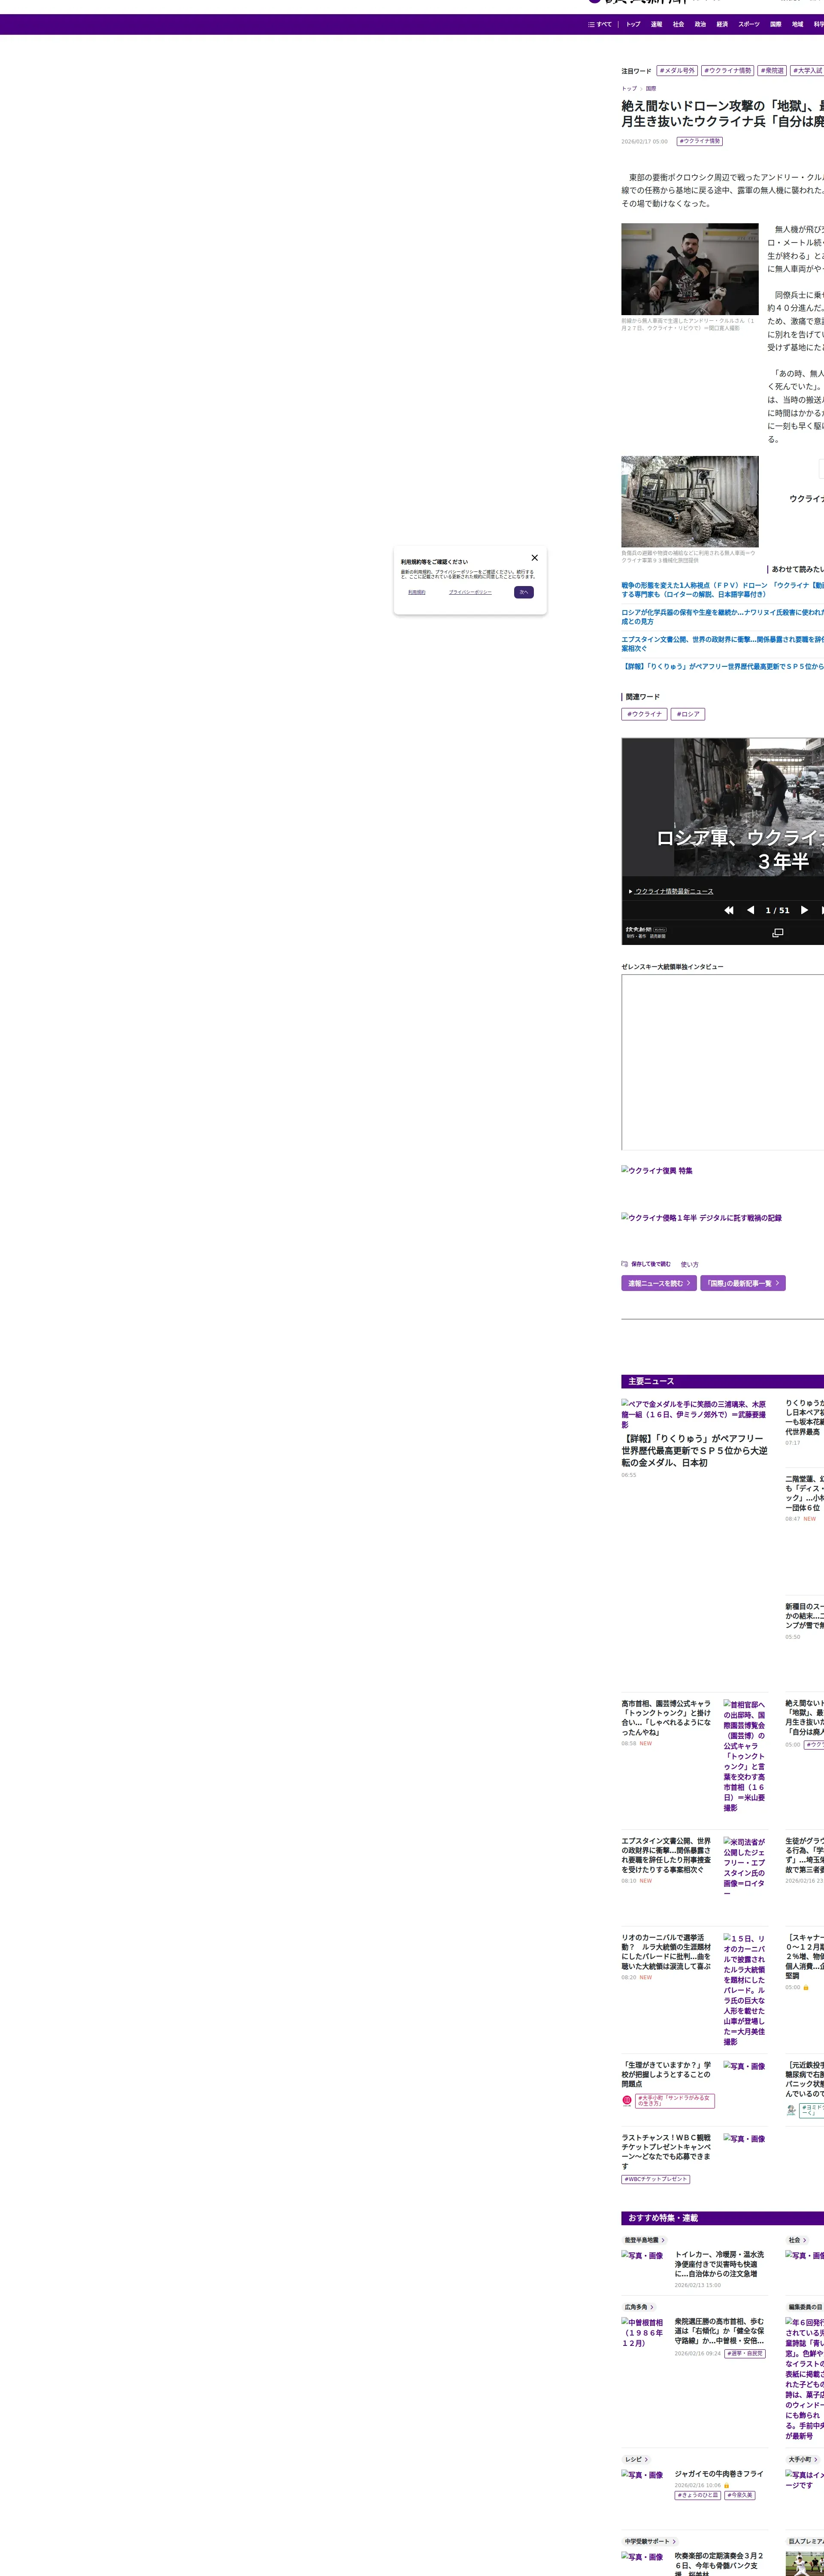Click the #ロシア related word tag

tap(688, 714)
